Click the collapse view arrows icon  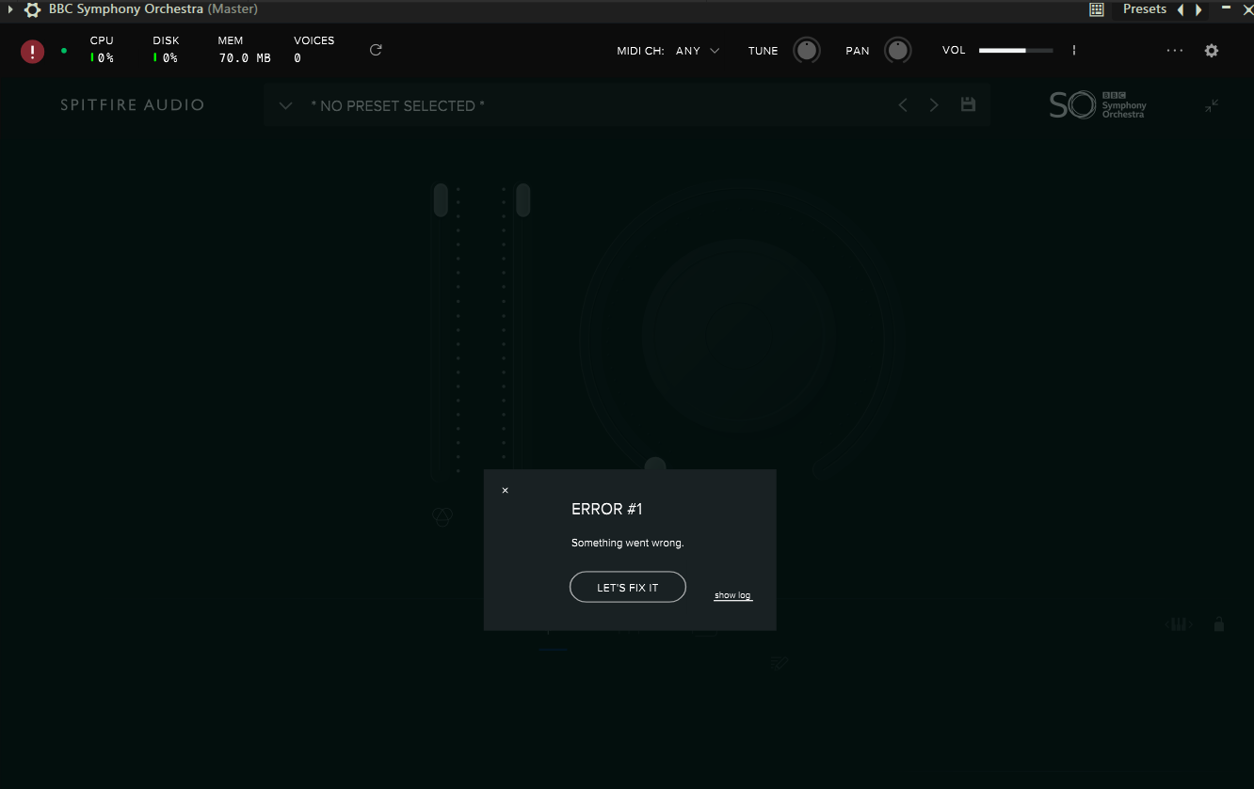[x=1212, y=106]
